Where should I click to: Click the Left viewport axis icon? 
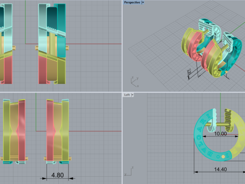(x=129, y=171)
